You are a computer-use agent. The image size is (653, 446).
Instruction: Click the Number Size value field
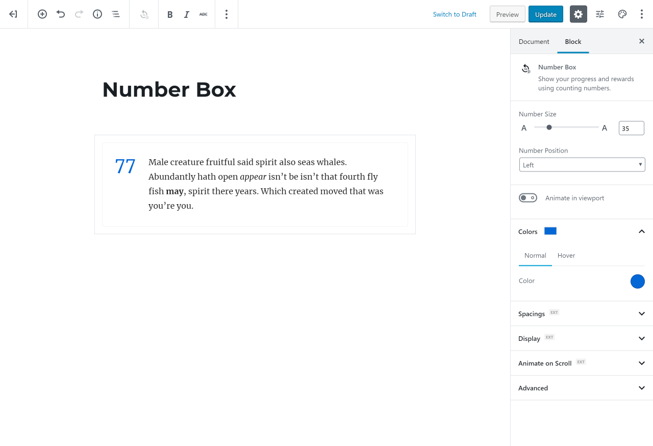tap(632, 128)
